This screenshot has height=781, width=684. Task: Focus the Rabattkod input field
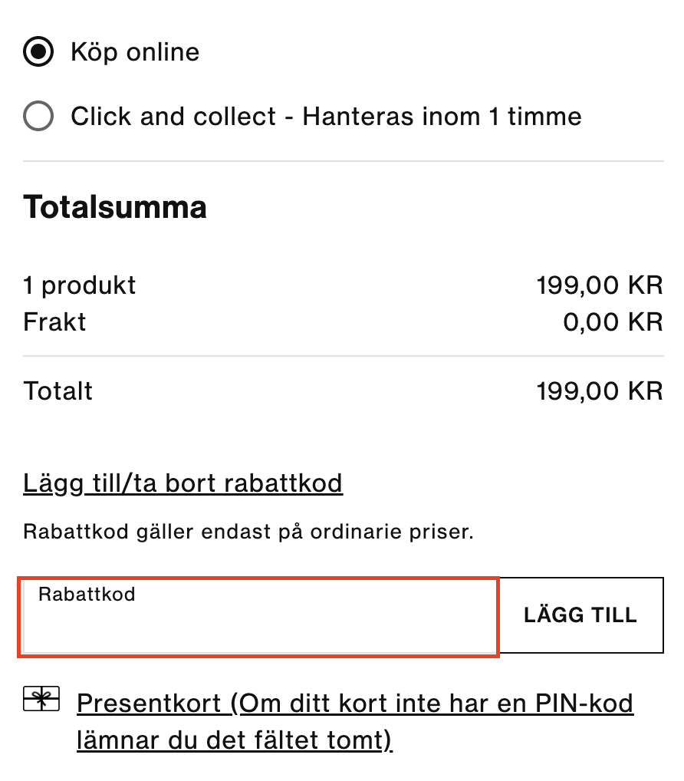coord(259,615)
